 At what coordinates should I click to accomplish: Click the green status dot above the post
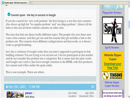click(x=7, y=5)
